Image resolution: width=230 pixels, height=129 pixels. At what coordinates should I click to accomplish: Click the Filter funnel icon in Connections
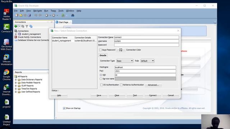tap(27, 26)
